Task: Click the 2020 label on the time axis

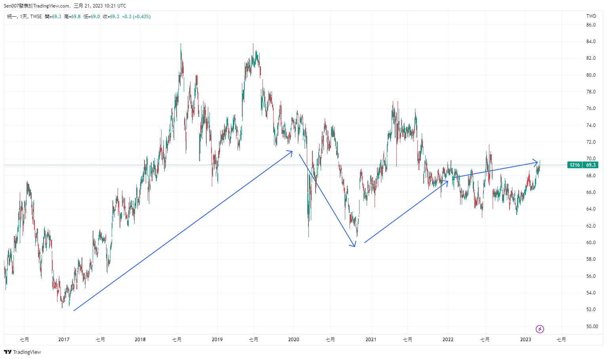Action: pyautogui.click(x=293, y=340)
